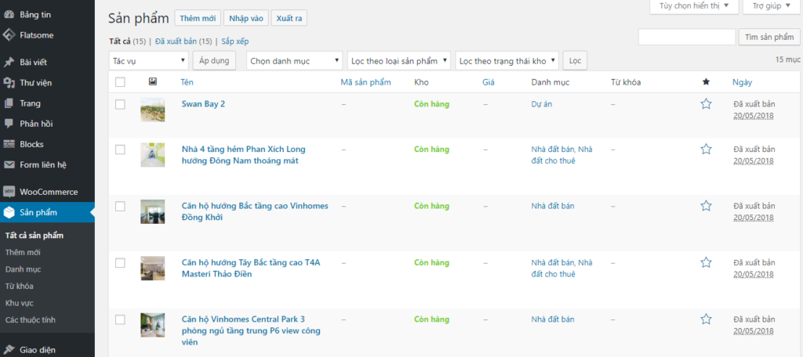Click the Sản phẩm box icon

pos(9,212)
